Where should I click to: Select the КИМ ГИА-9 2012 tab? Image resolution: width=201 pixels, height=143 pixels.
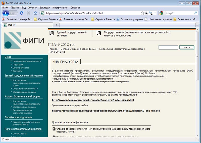coord(65,62)
